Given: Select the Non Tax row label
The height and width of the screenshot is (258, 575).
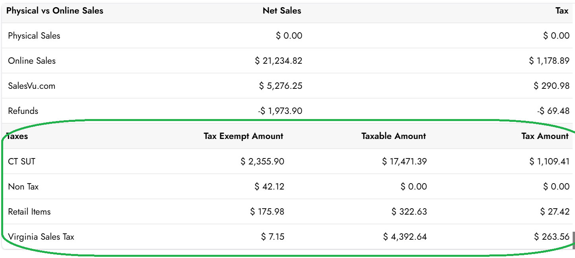Looking at the screenshot, I should [23, 187].
